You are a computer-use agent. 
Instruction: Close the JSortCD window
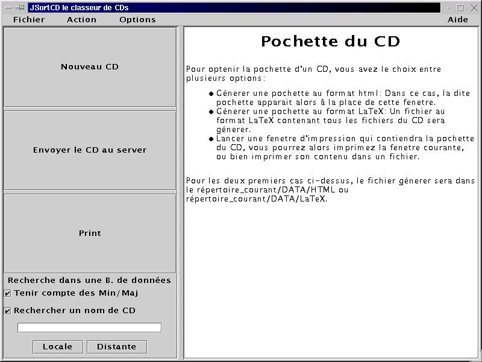pos(473,8)
